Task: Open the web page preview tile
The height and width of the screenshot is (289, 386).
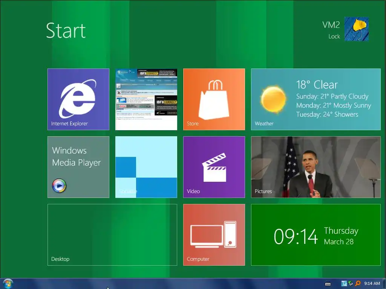Action: [x=146, y=99]
